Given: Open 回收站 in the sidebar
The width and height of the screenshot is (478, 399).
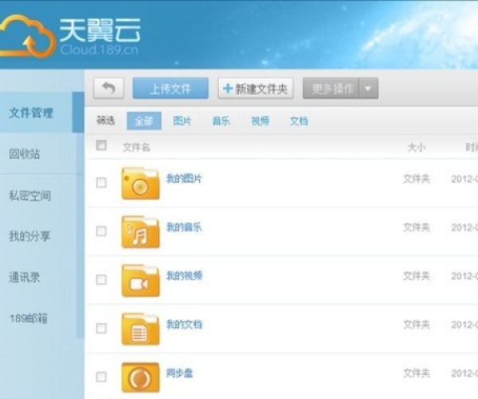Looking at the screenshot, I should tap(25, 153).
